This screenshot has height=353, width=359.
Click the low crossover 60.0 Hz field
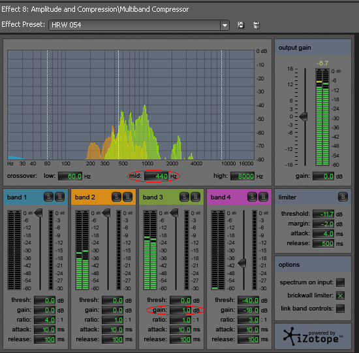coord(70,176)
